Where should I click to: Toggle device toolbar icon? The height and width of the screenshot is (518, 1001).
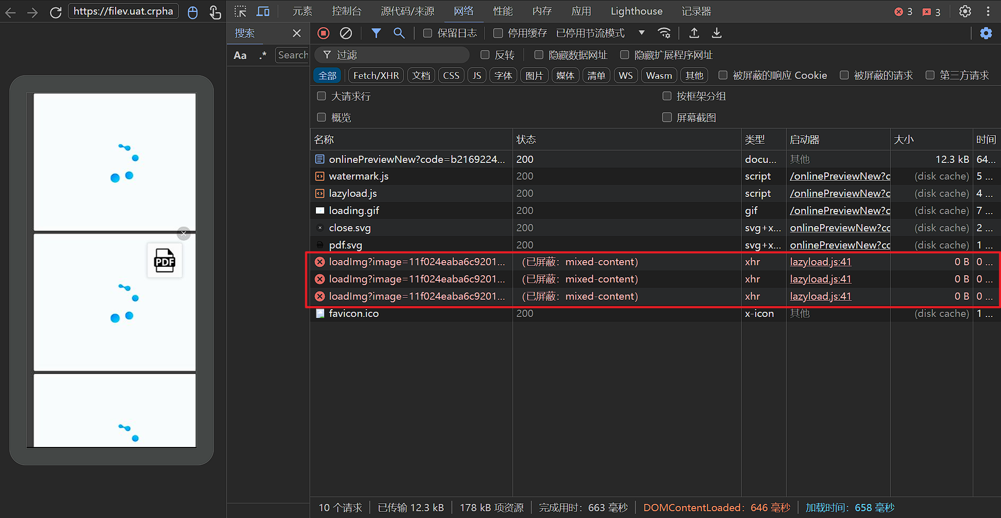click(x=263, y=11)
